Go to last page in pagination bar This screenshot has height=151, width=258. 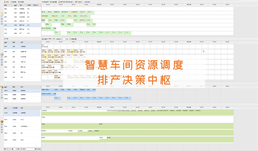pyautogui.click(x=24, y=149)
